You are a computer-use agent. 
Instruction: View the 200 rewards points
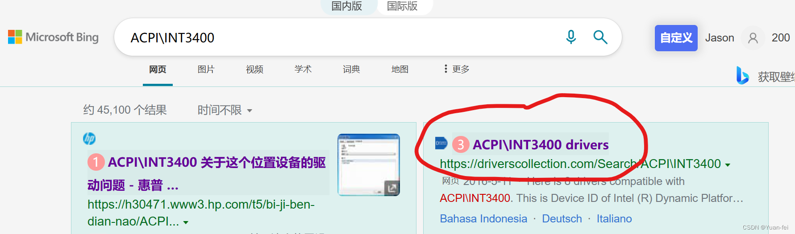pos(781,38)
